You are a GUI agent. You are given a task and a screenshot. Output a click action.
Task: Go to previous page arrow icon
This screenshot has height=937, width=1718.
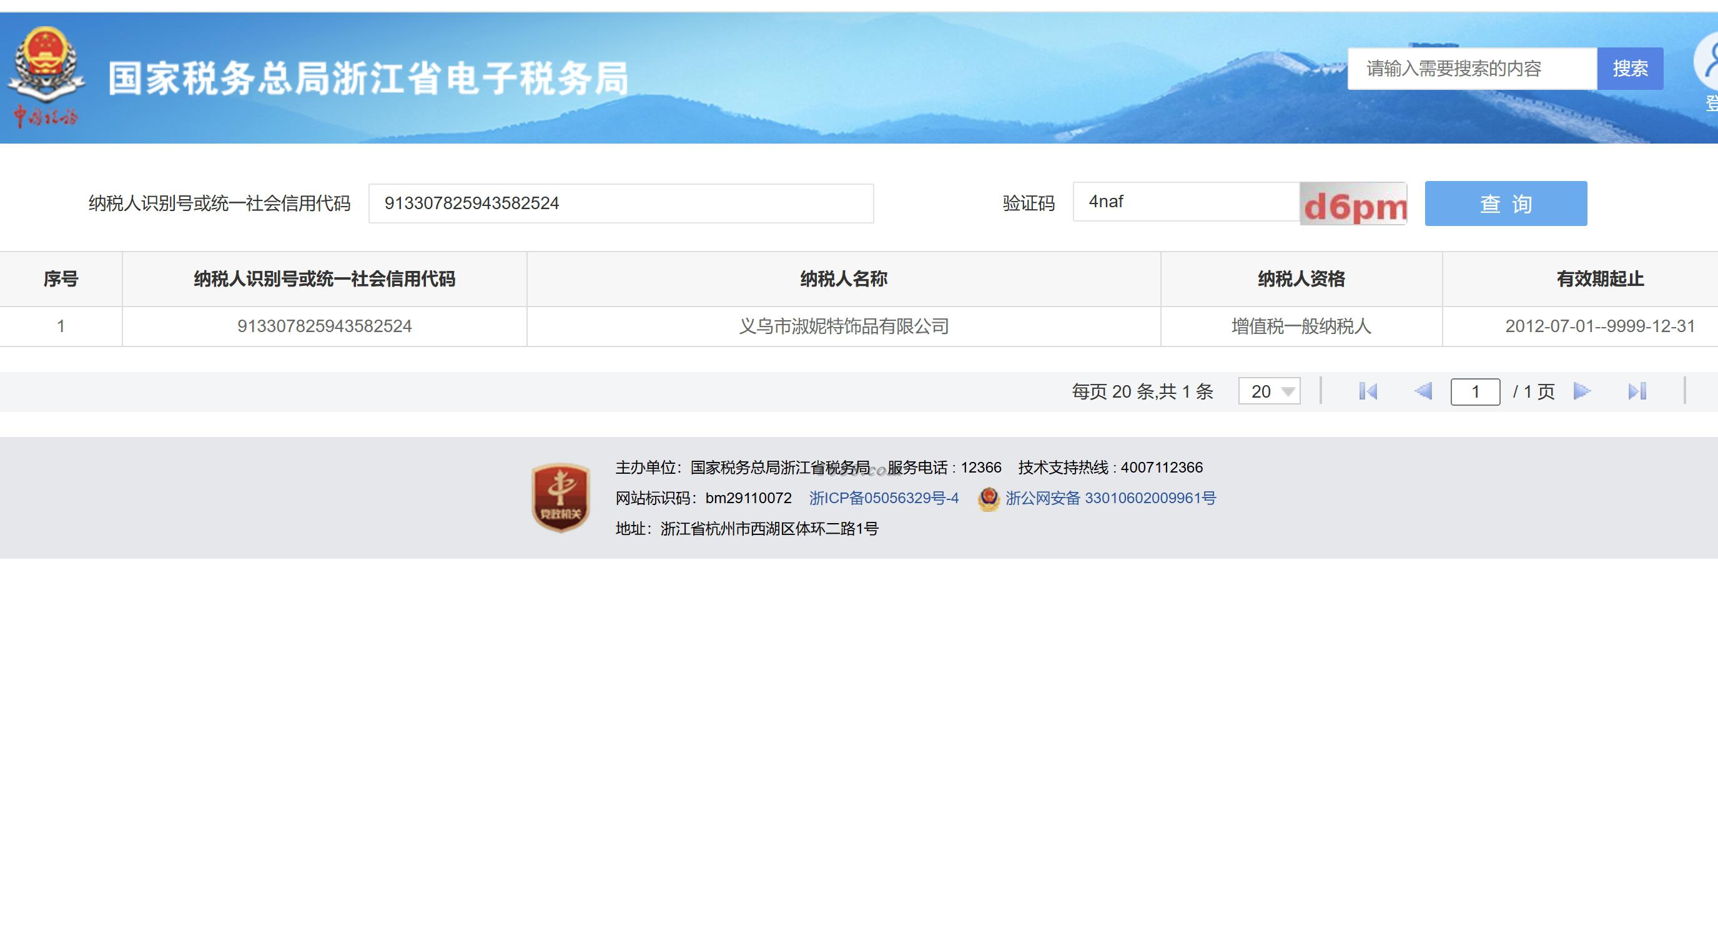coord(1423,391)
